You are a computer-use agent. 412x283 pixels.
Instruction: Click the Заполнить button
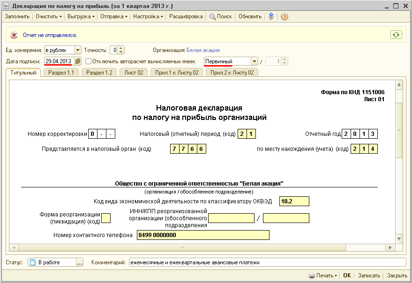tap(17, 16)
